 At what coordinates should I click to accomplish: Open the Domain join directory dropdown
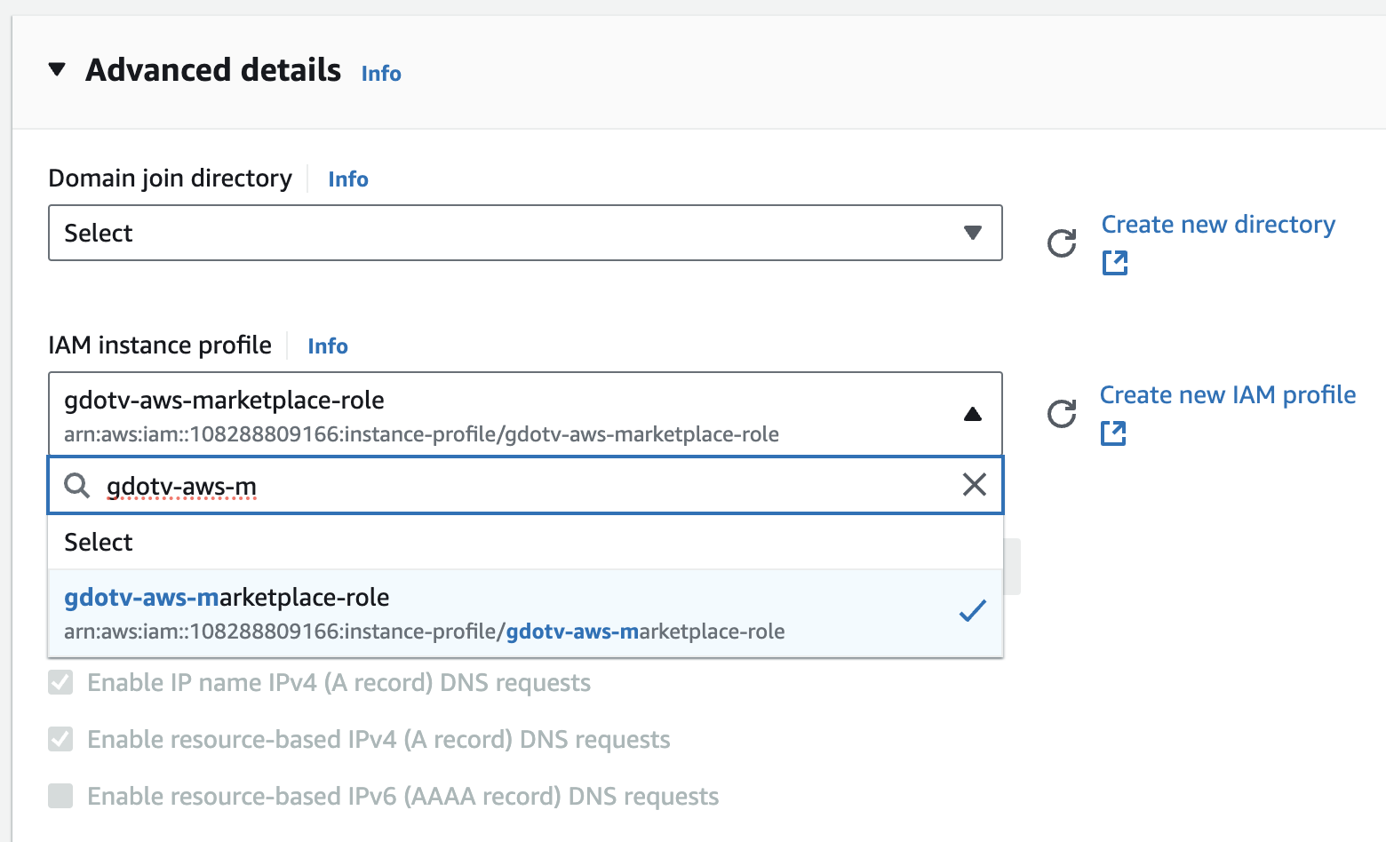(525, 233)
